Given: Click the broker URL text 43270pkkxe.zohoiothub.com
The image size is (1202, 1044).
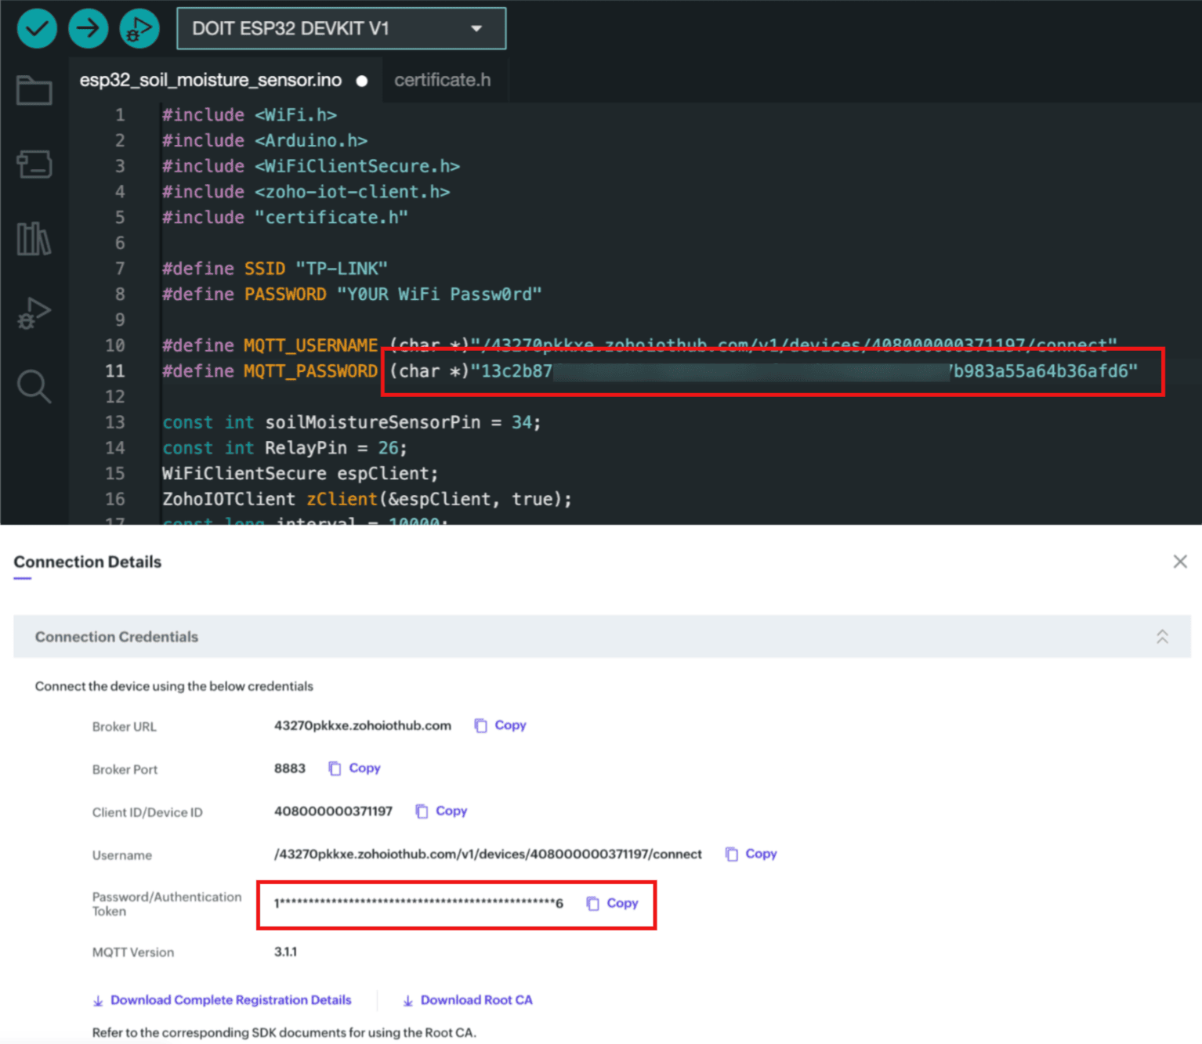Looking at the screenshot, I should click(363, 725).
